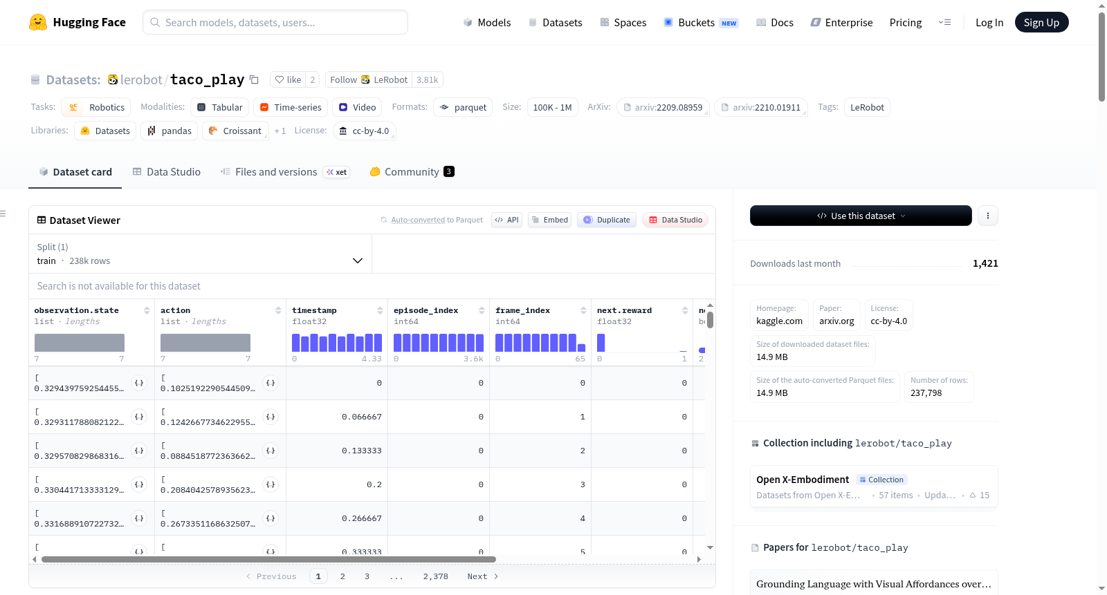Expand JSON of observation.state value 0.329439759254455
1107x595 pixels.
(139, 383)
